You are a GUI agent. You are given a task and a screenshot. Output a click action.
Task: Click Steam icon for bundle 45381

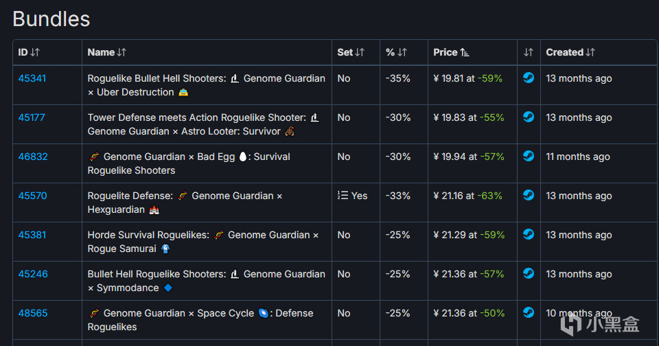529,235
